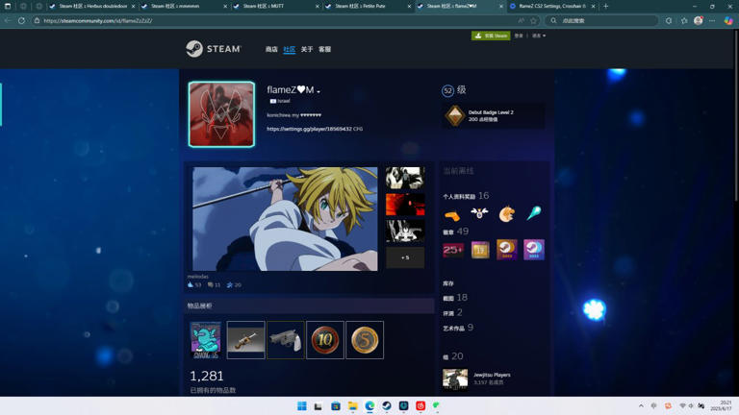This screenshot has width=739, height=415.
Task: Open the cyan creature sticker item
Action: (206, 340)
